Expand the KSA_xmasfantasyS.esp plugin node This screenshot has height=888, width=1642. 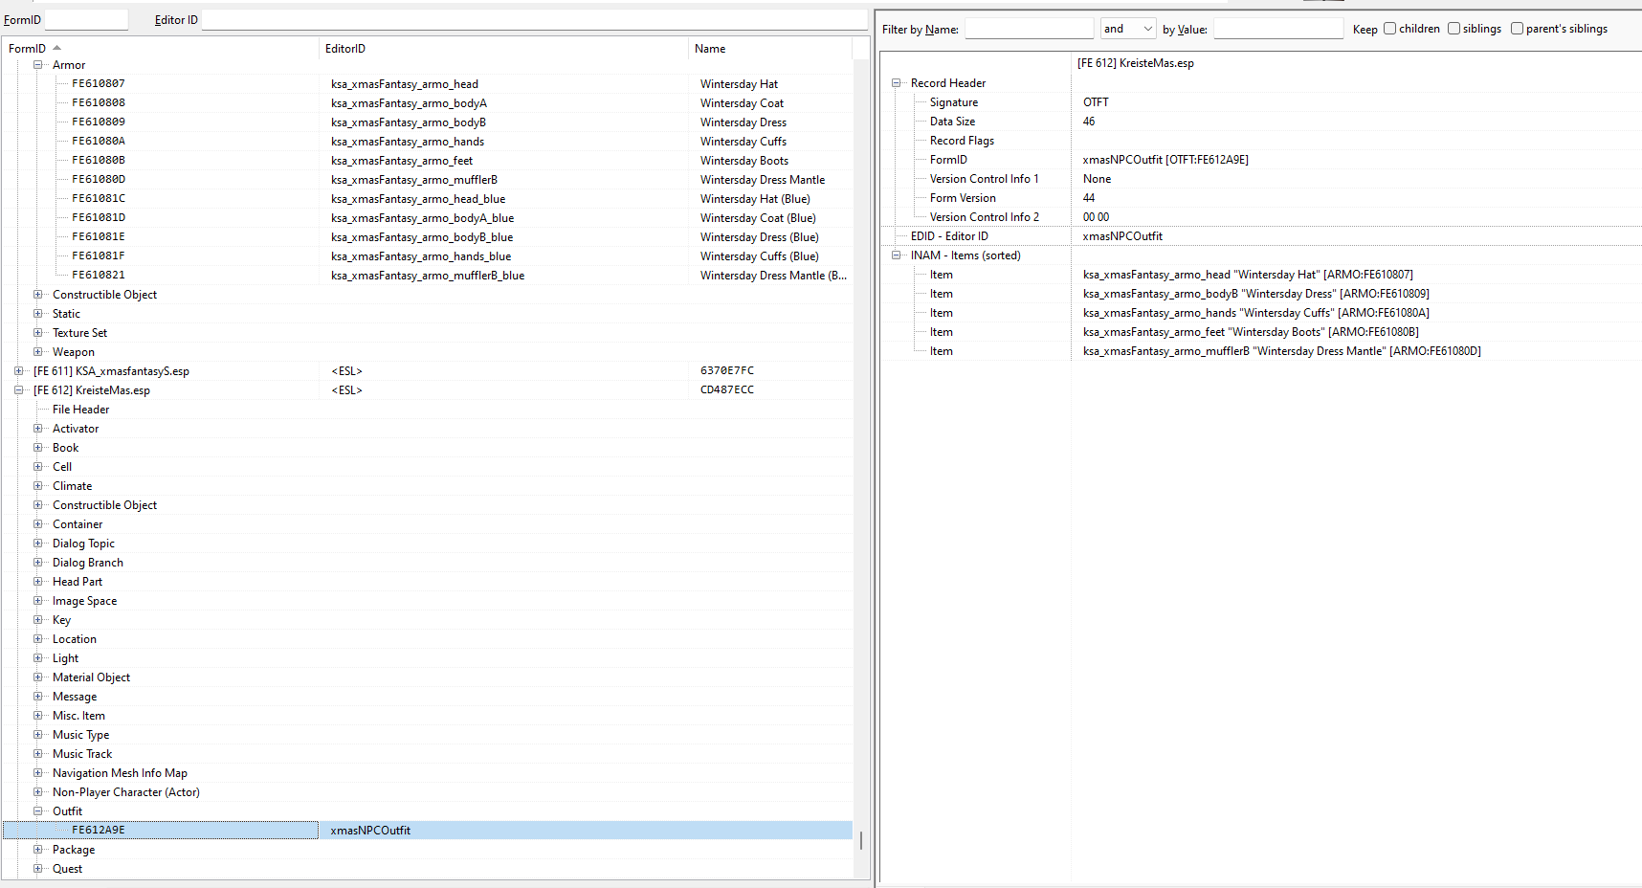[19, 371]
